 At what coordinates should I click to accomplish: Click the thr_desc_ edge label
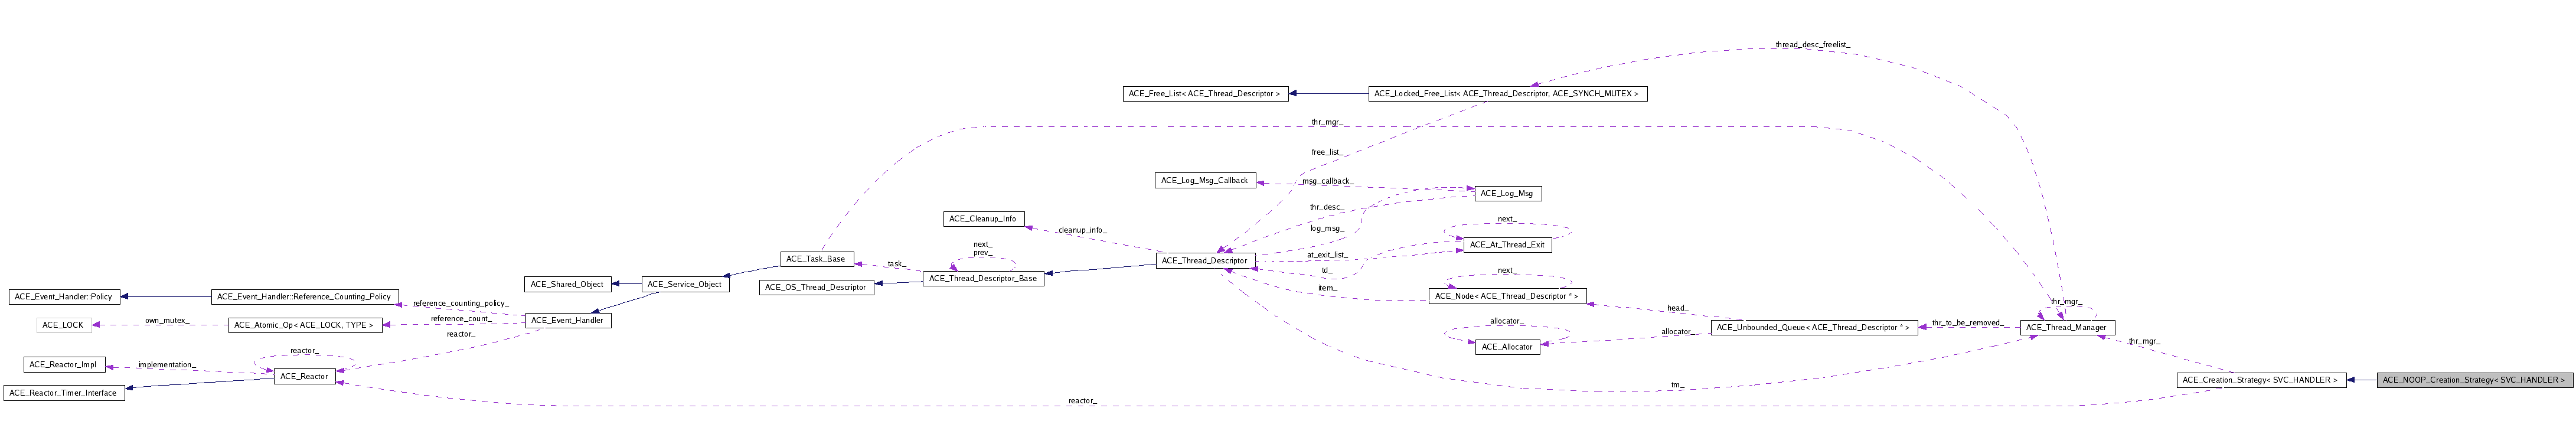(x=1326, y=207)
